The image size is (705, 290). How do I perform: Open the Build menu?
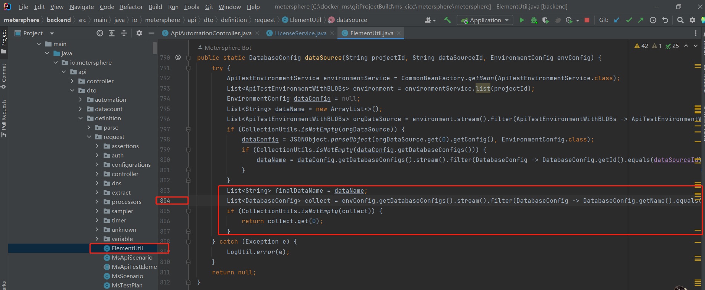pos(155,7)
